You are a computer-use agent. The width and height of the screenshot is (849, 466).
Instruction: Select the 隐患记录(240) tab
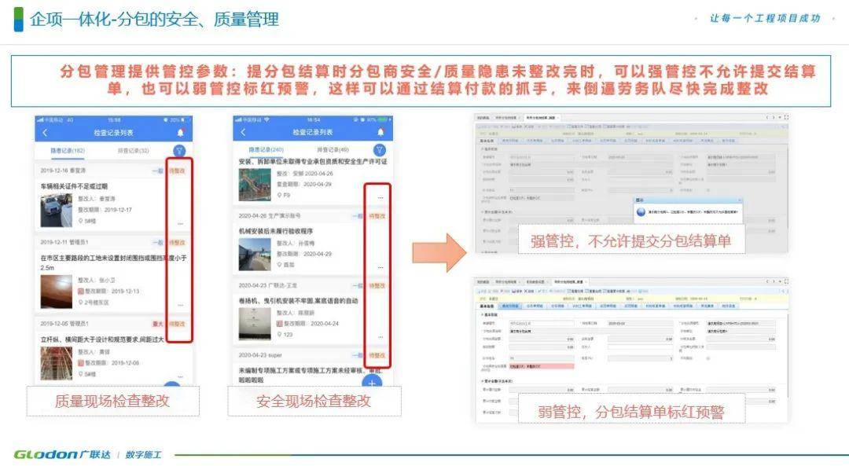click(x=266, y=149)
